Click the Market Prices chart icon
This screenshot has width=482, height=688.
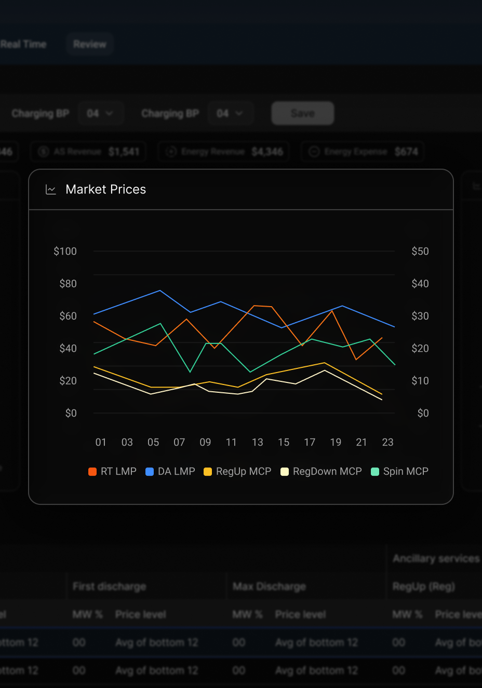coord(51,189)
